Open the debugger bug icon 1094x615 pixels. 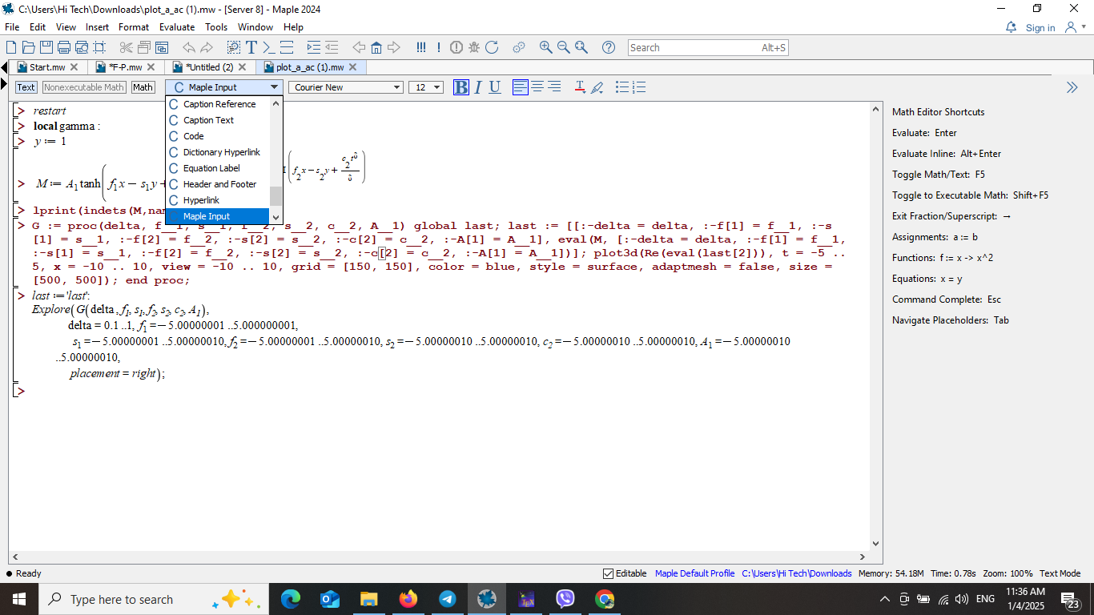[474, 47]
